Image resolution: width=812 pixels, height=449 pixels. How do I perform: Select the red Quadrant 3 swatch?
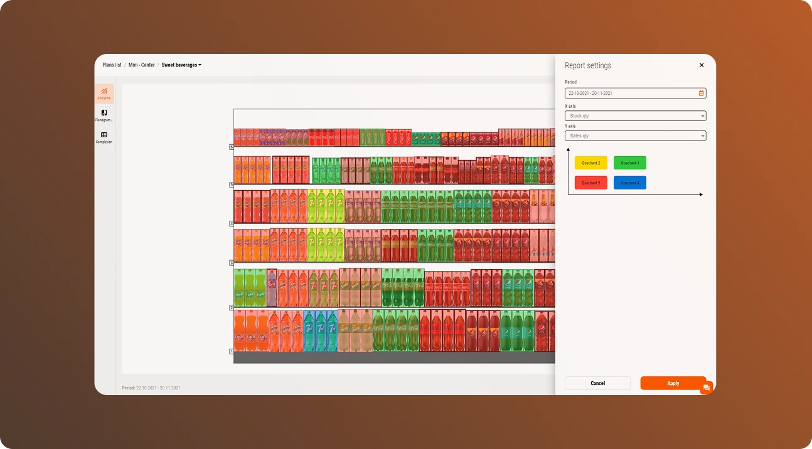591,183
